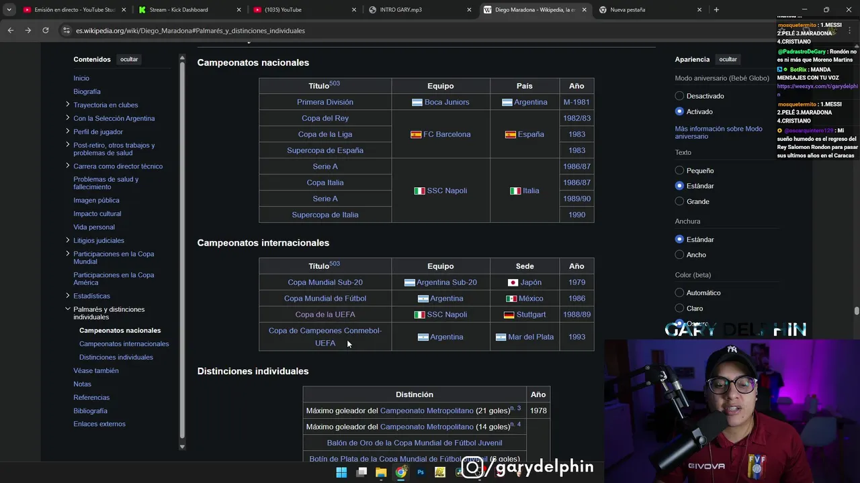Viewport: 860px width, 483px height.
Task: Click the Spain flag next to España
Action: pyautogui.click(x=510, y=134)
